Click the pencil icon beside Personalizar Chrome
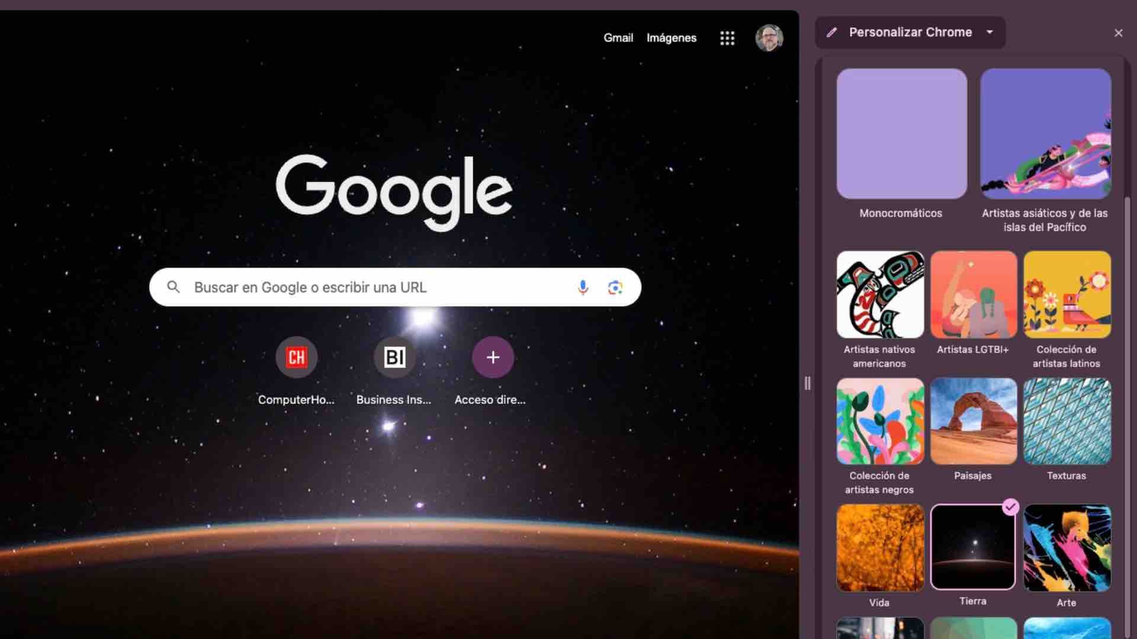The width and height of the screenshot is (1137, 639). 831,32
